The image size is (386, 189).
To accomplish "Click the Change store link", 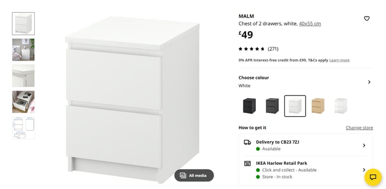I will 359,128.
